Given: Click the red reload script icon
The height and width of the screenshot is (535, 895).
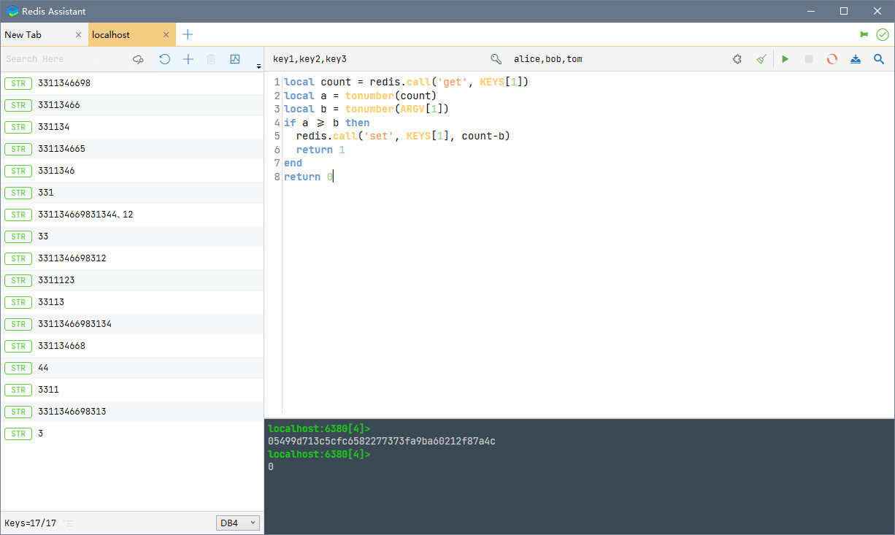Looking at the screenshot, I should click(831, 59).
